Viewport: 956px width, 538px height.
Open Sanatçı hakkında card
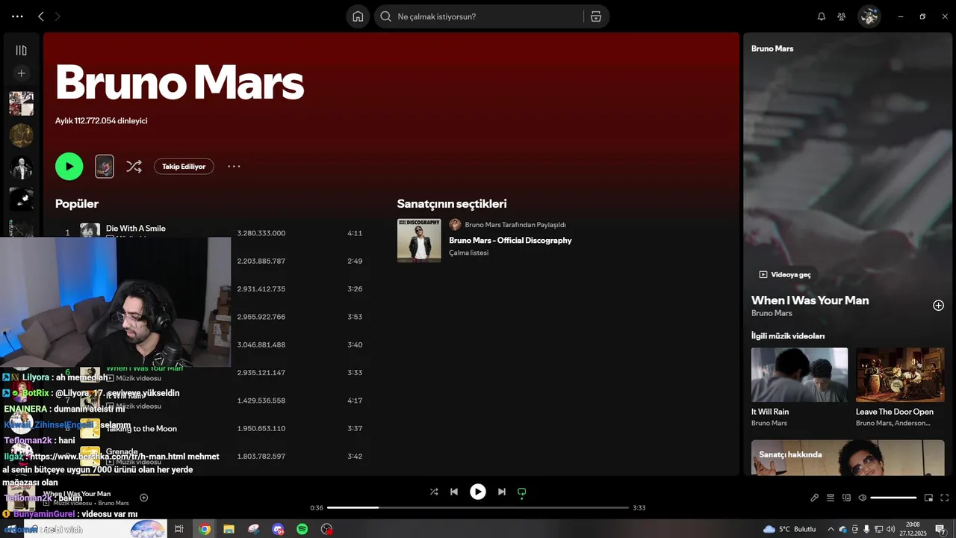pyautogui.click(x=848, y=457)
